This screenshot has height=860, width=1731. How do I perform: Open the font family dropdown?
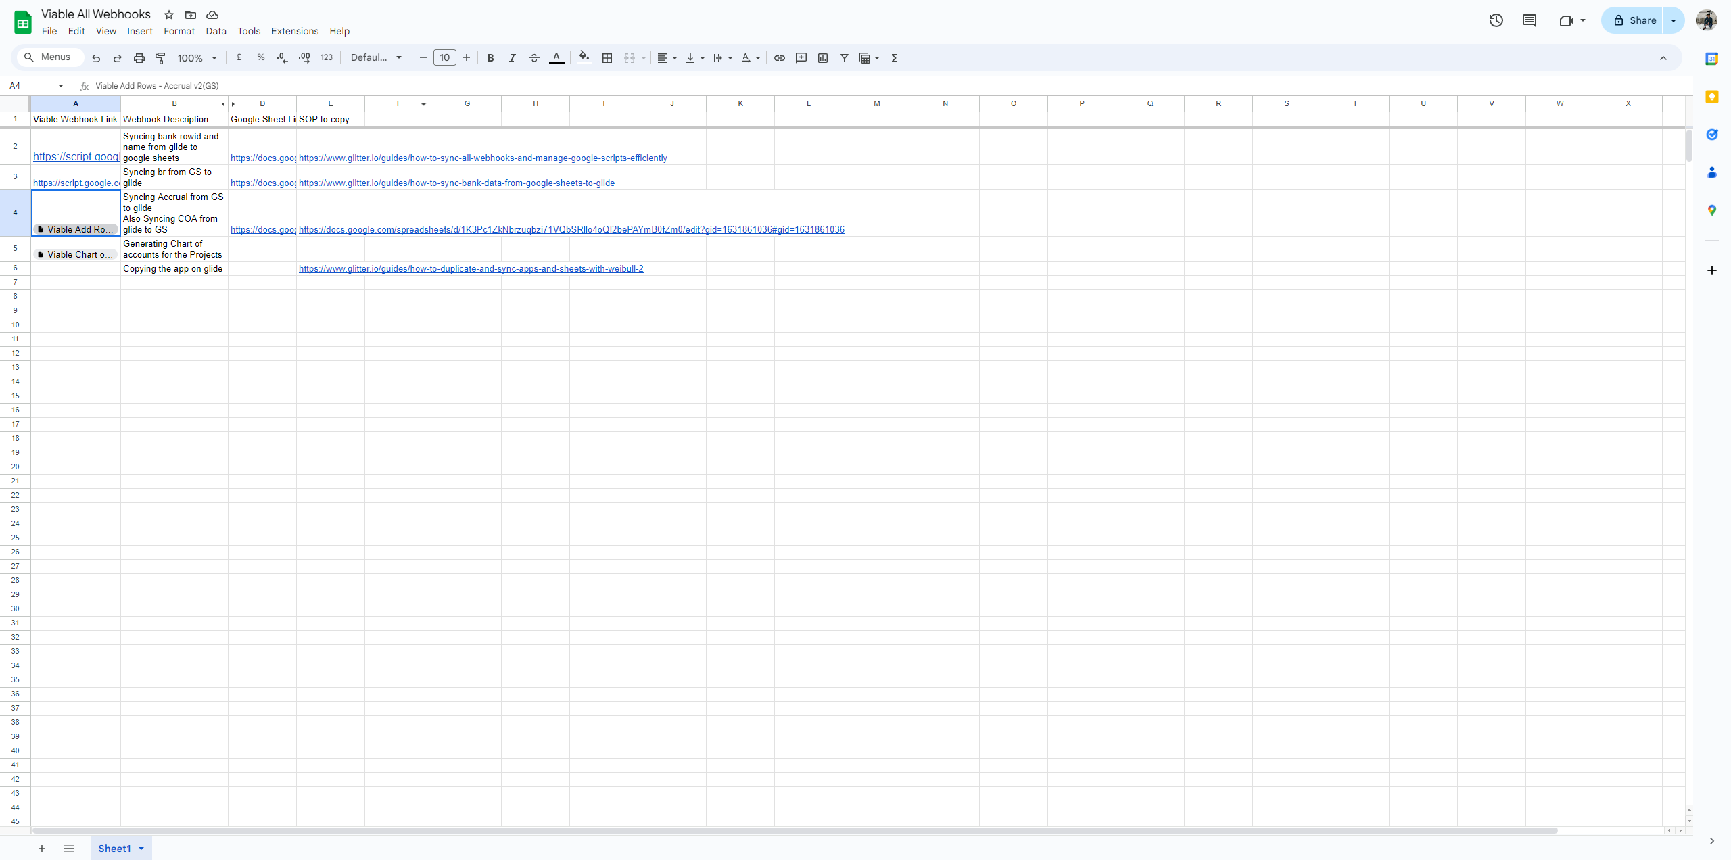pos(376,58)
